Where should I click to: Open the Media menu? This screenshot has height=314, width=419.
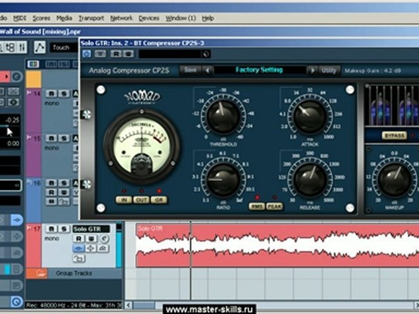(x=64, y=18)
